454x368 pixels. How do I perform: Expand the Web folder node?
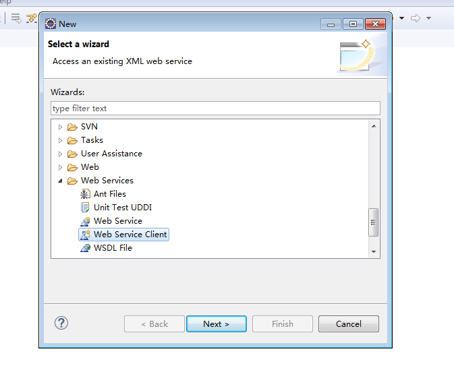(x=60, y=167)
